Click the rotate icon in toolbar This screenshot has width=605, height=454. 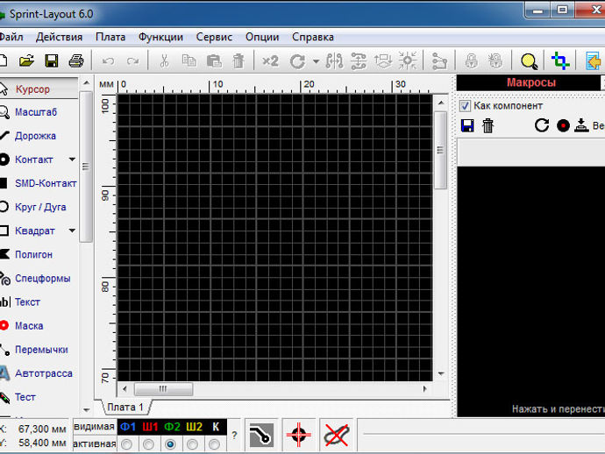click(x=298, y=61)
